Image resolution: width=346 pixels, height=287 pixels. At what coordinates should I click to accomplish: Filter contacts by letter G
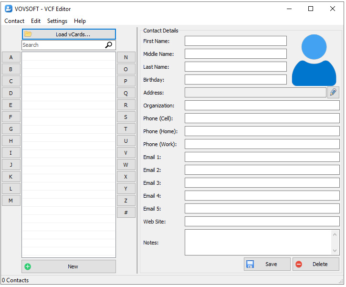(11, 129)
